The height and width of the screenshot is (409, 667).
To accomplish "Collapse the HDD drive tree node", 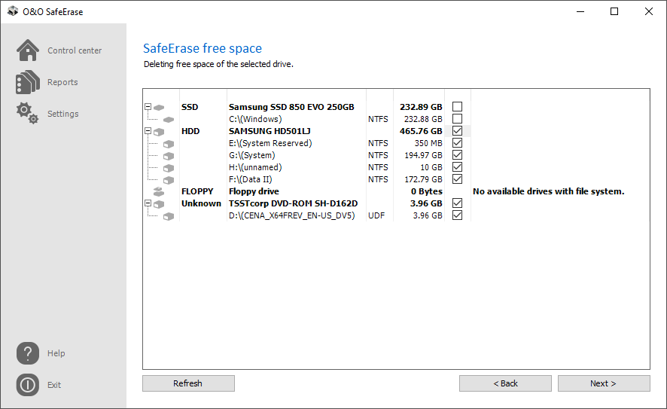I will pos(148,130).
